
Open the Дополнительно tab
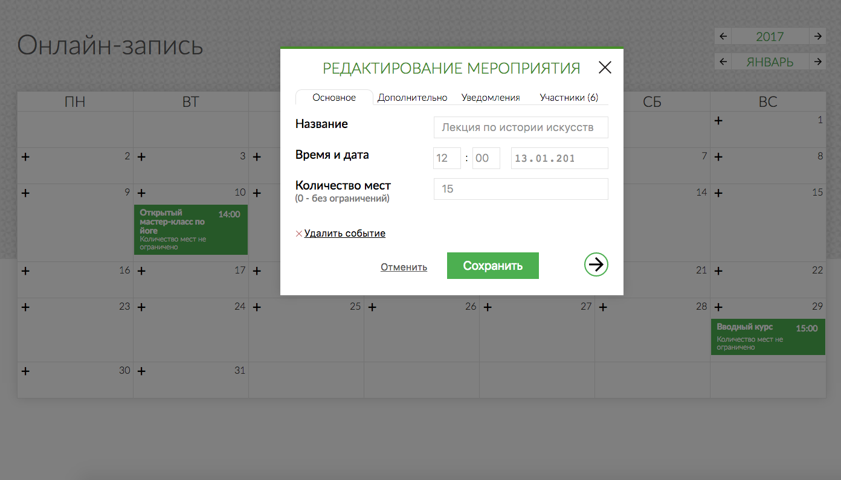(x=413, y=97)
